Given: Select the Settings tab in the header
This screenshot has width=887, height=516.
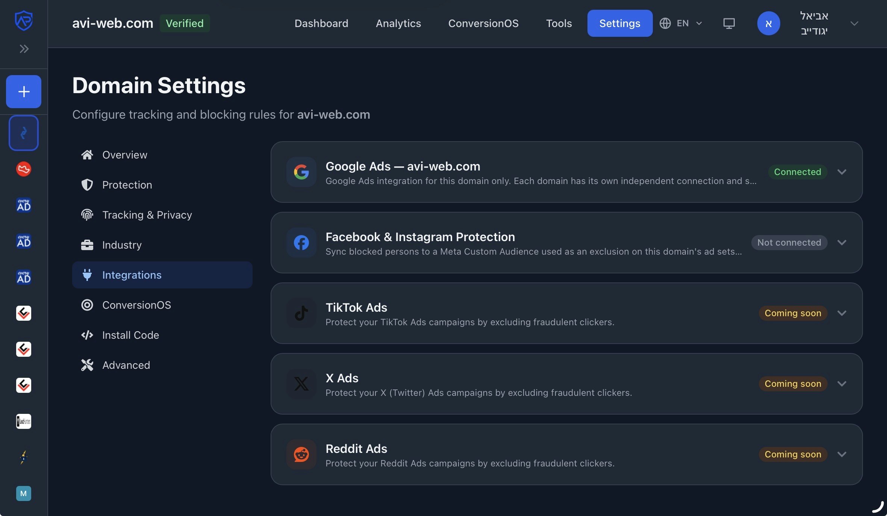Looking at the screenshot, I should [620, 23].
